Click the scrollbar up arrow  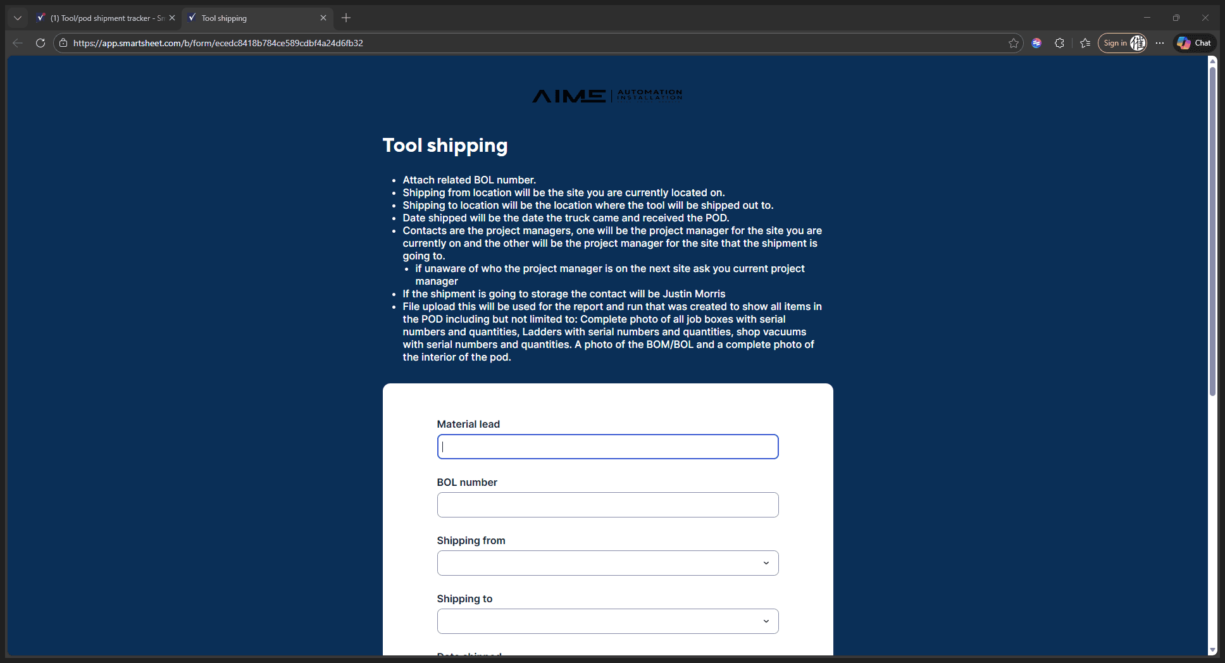[x=1212, y=61]
